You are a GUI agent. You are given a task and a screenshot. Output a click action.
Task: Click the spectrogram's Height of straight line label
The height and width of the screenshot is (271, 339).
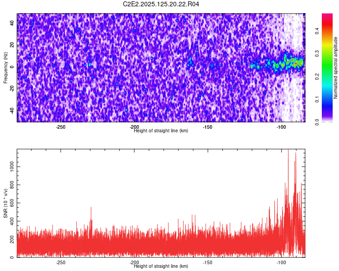point(161,131)
